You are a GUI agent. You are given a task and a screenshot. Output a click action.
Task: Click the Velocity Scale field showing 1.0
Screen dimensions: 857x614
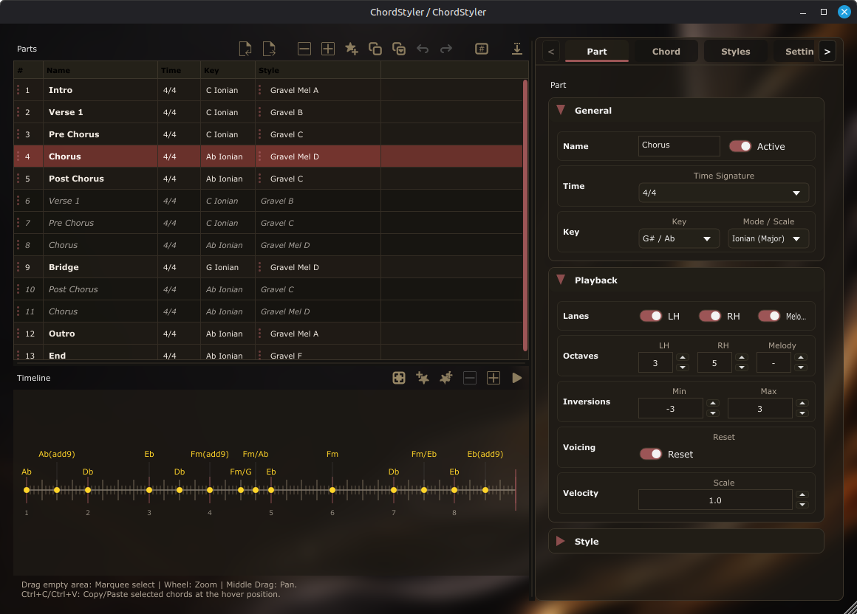[715, 500]
